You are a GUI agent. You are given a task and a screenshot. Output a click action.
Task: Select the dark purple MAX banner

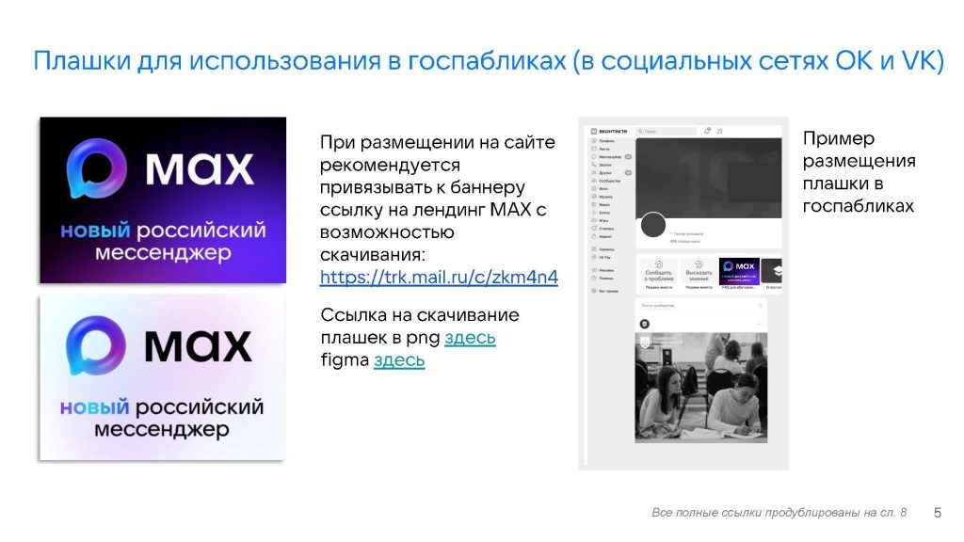(x=163, y=200)
